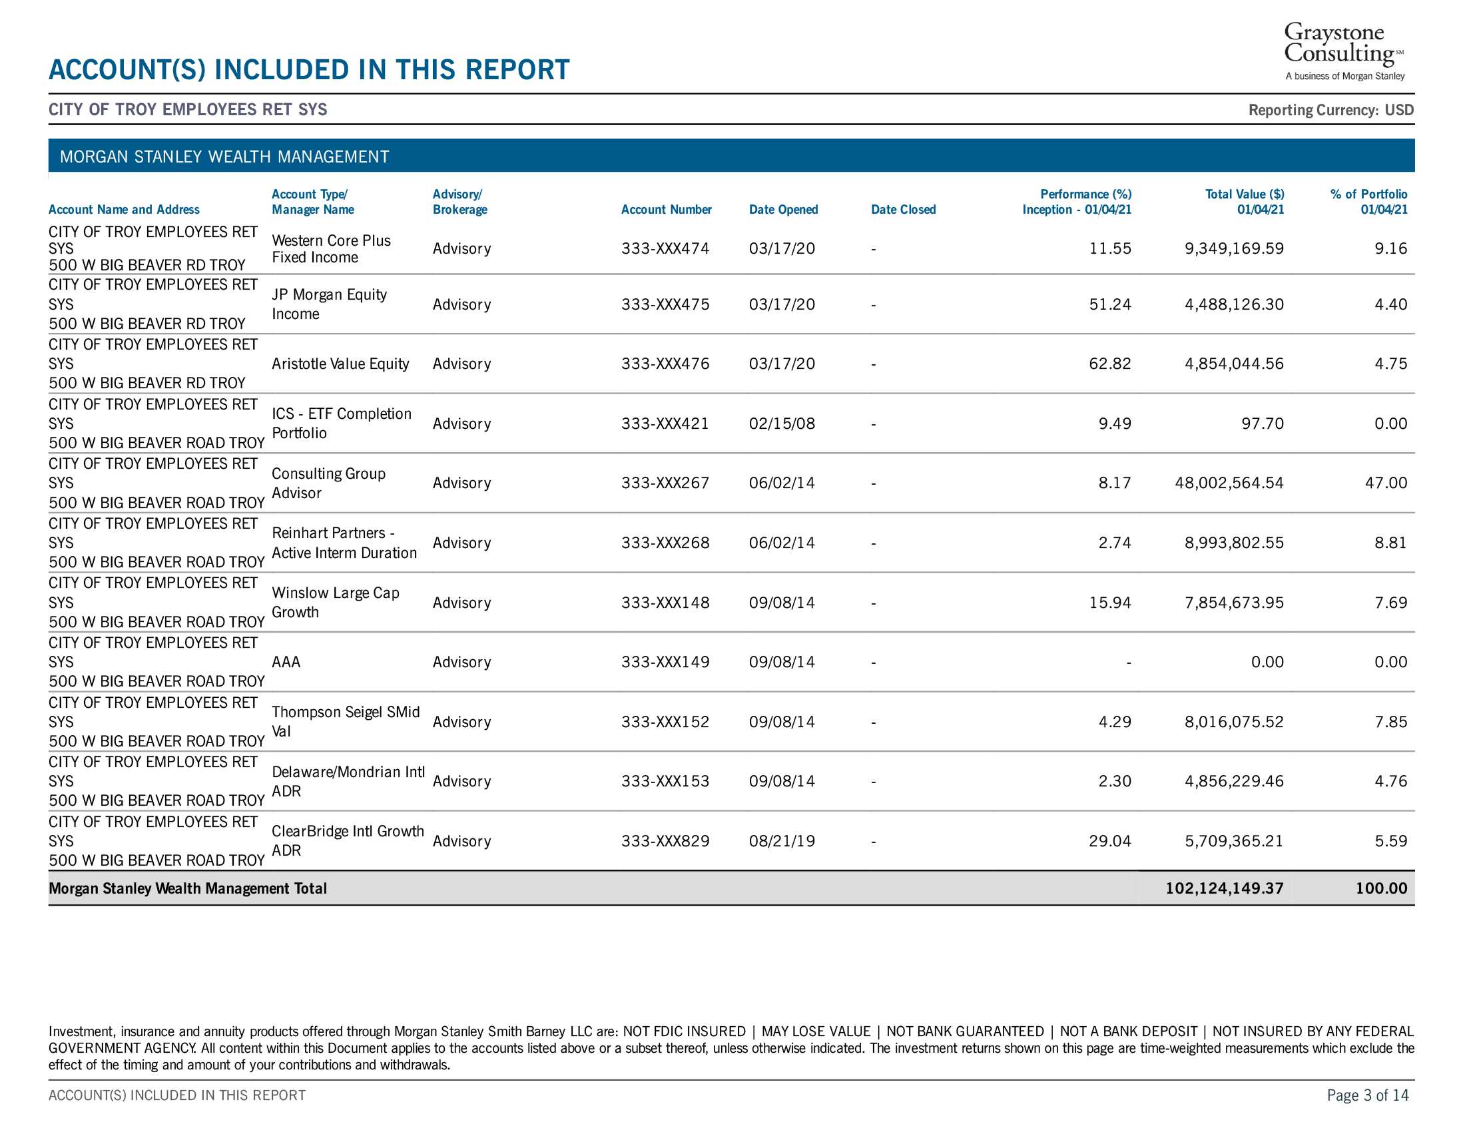Select the 'AAA' manager name cell
The image size is (1465, 1132).
(x=286, y=662)
